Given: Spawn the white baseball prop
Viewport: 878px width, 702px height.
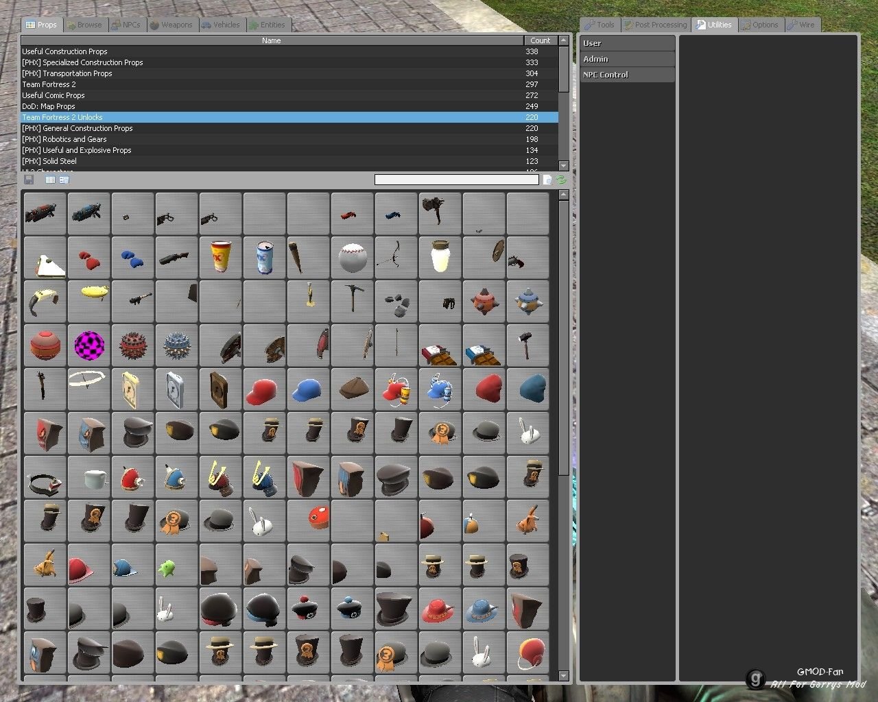Looking at the screenshot, I should tap(352, 258).
